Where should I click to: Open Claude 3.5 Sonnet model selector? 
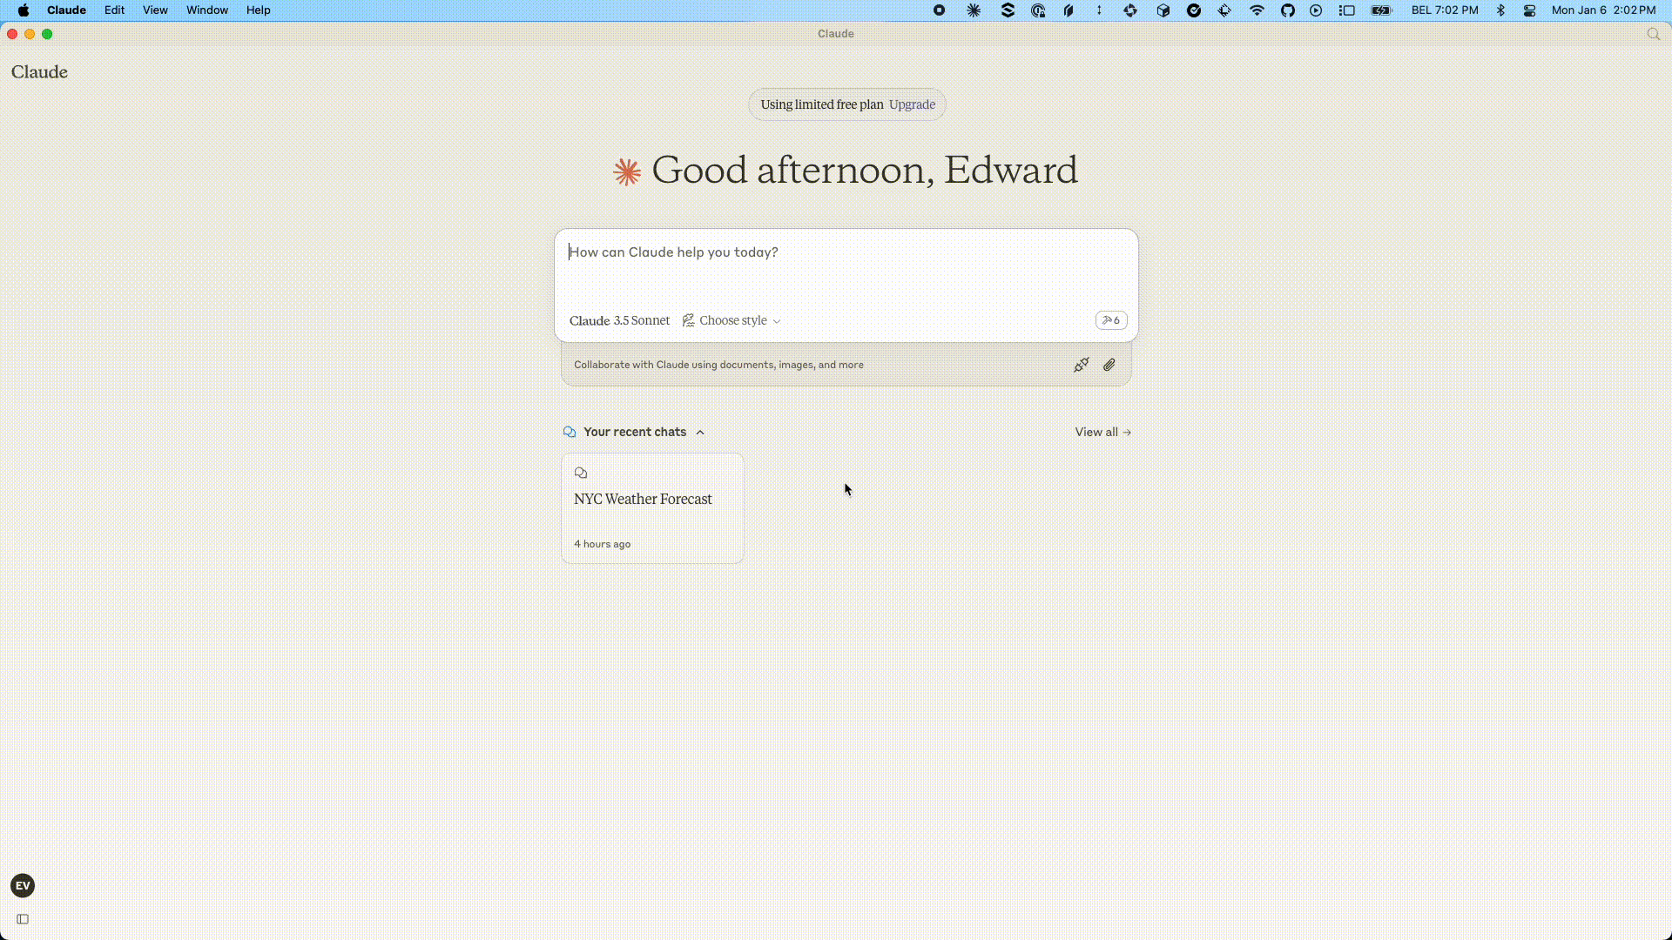pos(619,320)
